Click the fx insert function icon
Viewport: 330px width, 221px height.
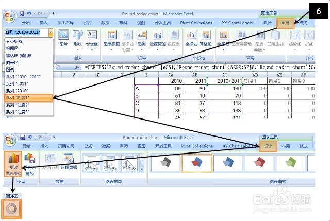click(x=77, y=67)
